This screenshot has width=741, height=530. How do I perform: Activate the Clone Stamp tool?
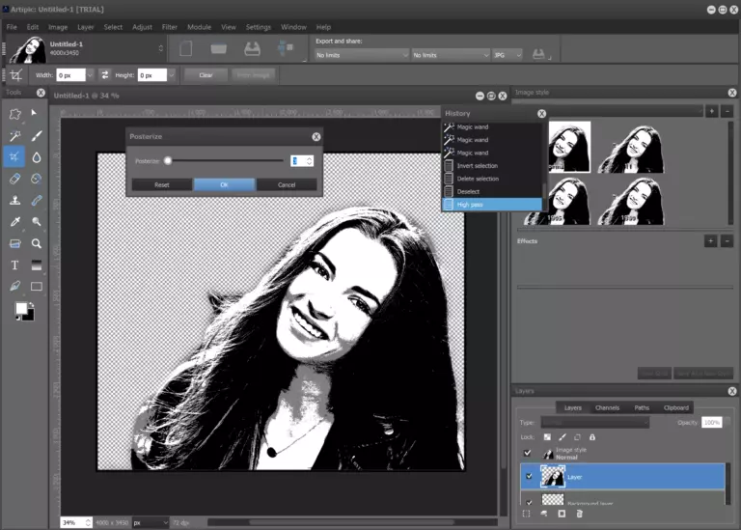[x=14, y=201]
